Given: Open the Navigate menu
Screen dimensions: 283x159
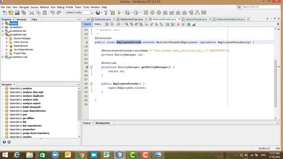Looking at the screenshot, I should tap(24, 7).
